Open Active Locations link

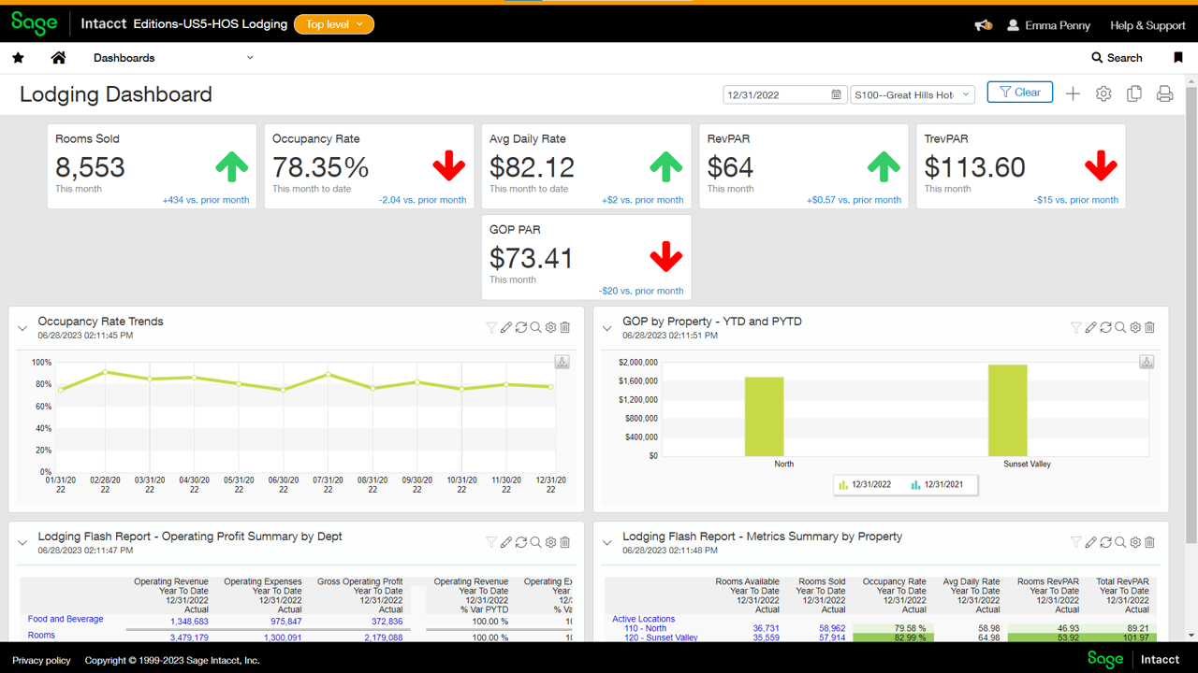tap(643, 619)
